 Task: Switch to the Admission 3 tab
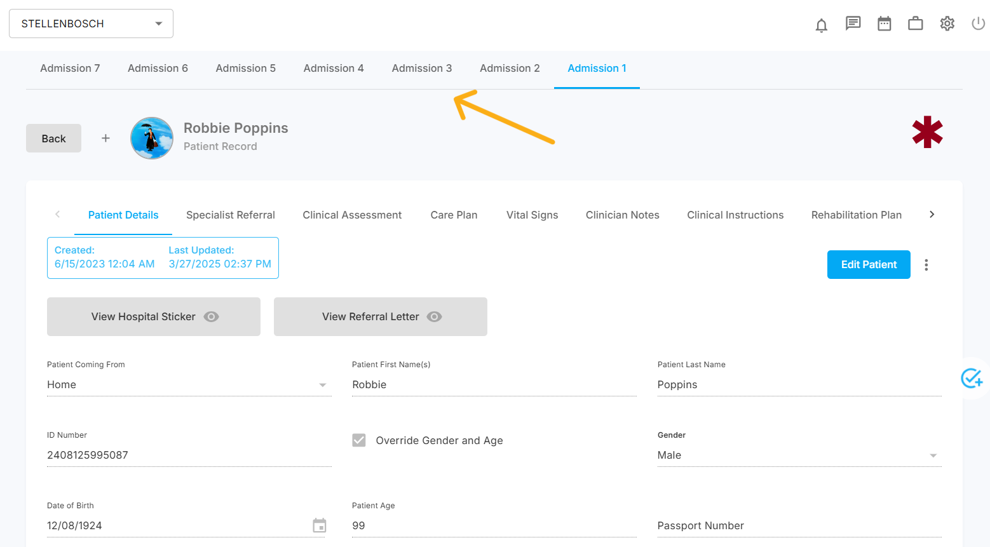(x=421, y=69)
